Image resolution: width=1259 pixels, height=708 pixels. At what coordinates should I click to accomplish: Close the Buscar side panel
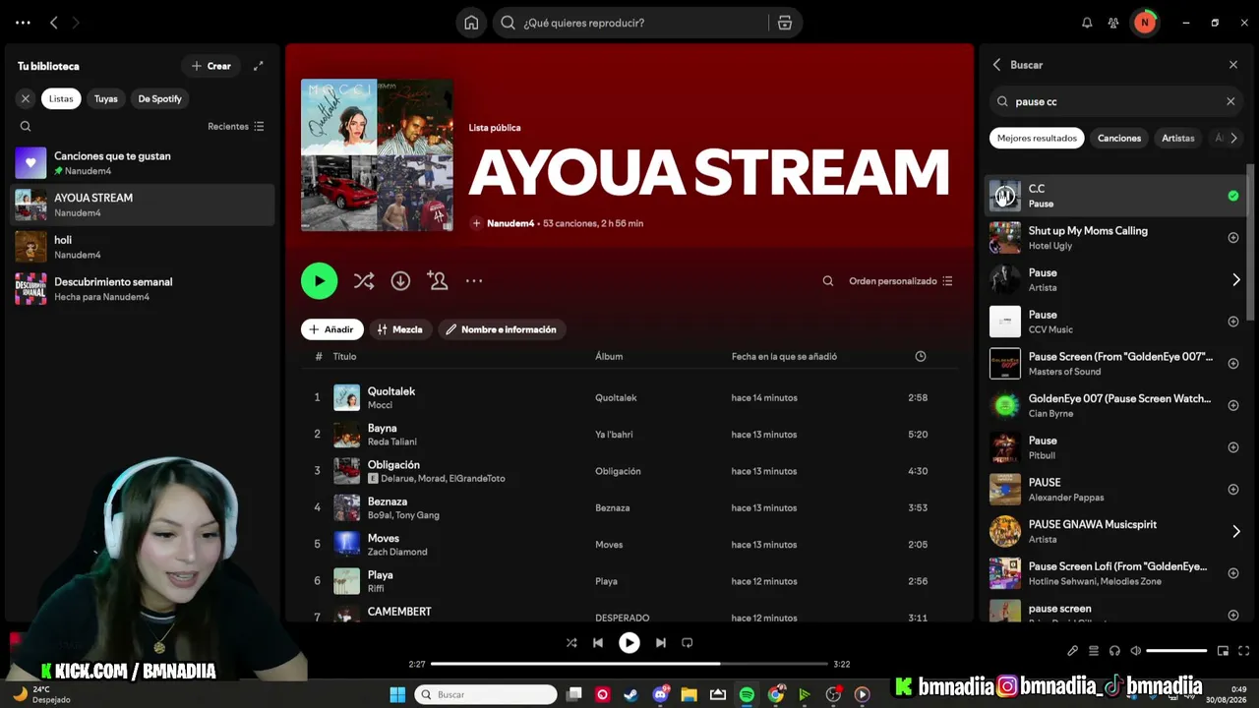coord(1233,65)
